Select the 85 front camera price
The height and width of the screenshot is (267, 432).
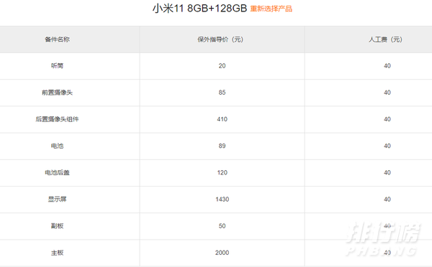222,93
